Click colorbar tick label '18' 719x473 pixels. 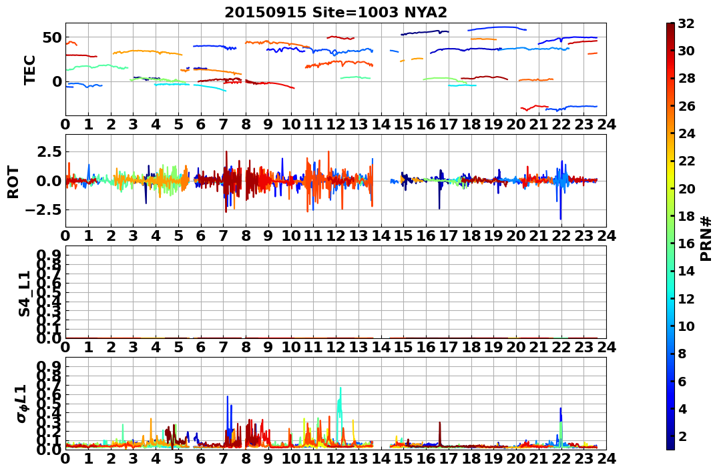[686, 216]
